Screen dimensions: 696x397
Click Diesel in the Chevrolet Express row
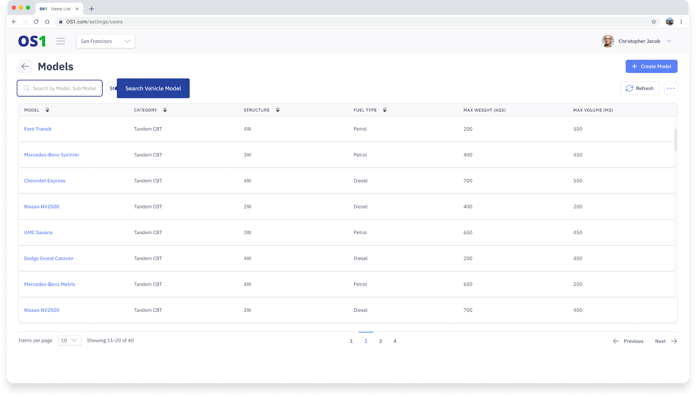361,181
